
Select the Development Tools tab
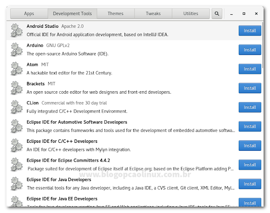point(72,13)
